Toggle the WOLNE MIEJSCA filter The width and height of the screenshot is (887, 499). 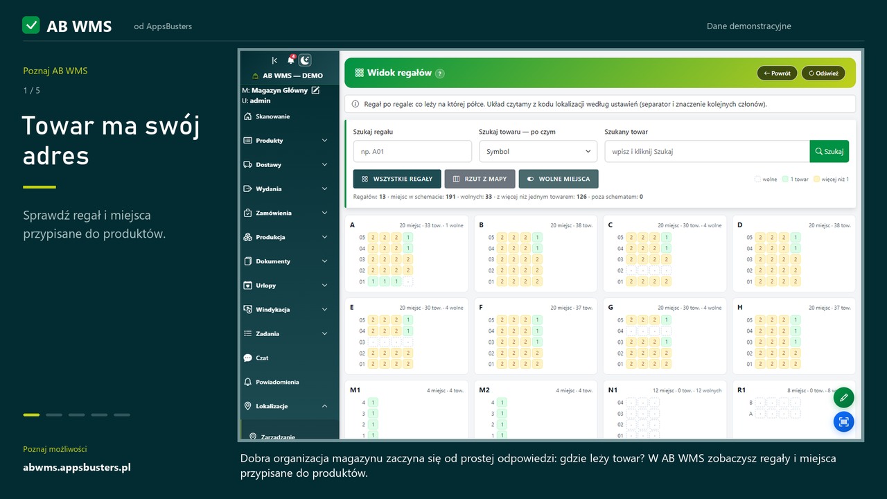[x=559, y=179]
